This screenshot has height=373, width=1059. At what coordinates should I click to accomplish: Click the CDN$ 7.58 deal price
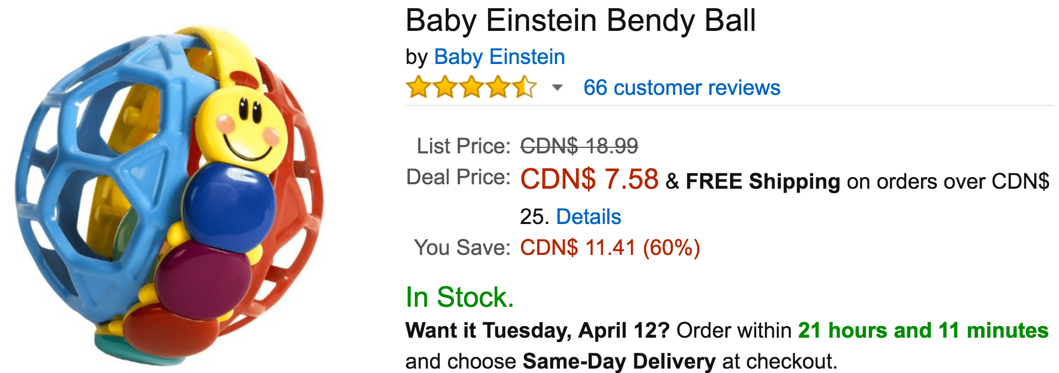[x=589, y=179]
